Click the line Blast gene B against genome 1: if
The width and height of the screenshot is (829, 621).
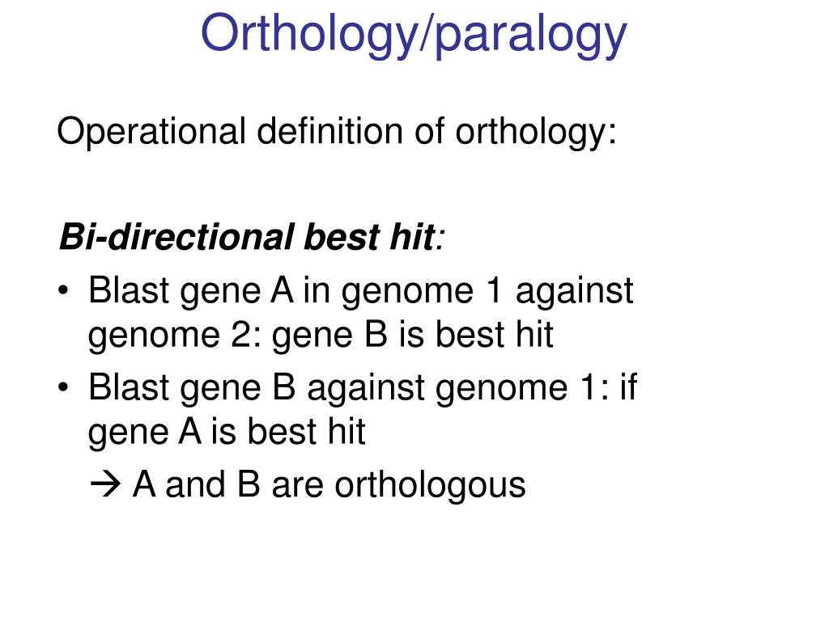[x=363, y=387]
